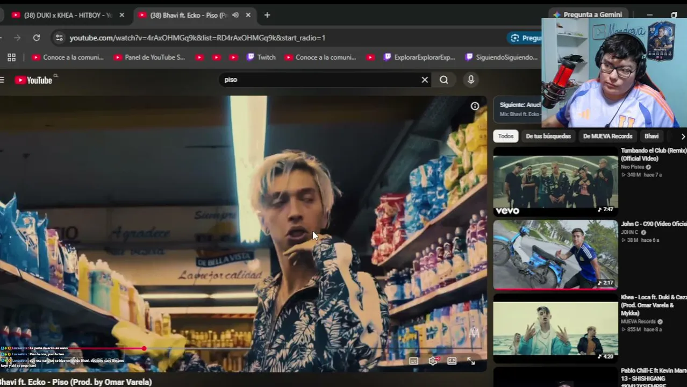Open 'Neo Pistea' channel name
This screenshot has height=387, width=687.
coord(632,167)
